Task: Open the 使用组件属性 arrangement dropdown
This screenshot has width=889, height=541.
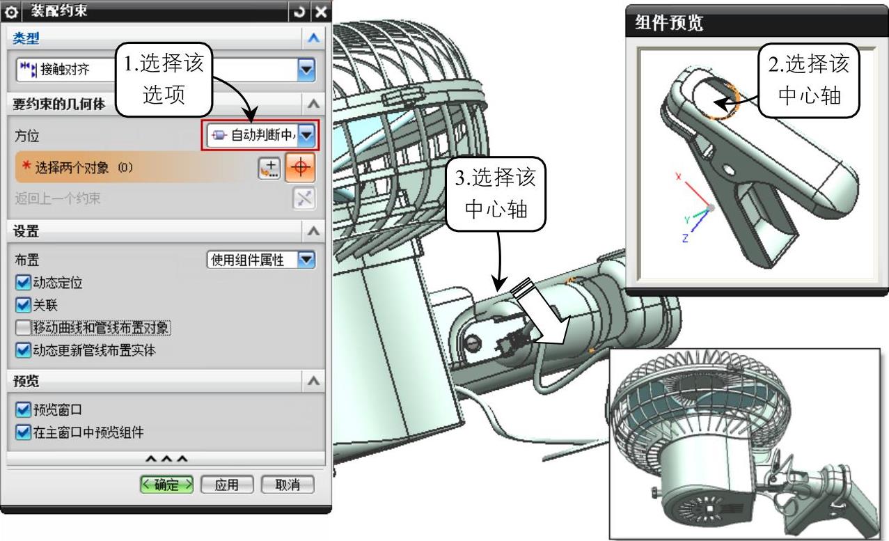Action: [x=306, y=260]
